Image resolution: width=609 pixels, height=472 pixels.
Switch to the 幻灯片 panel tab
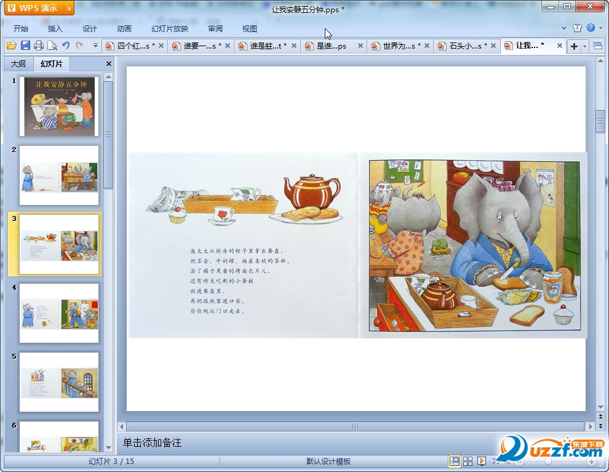pyautogui.click(x=51, y=64)
